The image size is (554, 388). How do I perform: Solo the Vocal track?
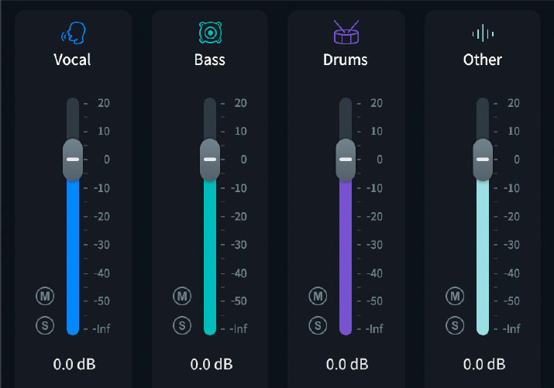[x=45, y=324]
